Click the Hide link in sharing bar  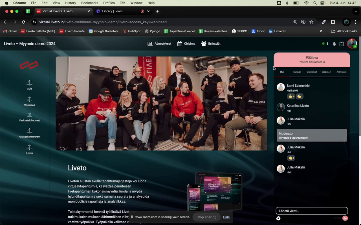[226, 217]
